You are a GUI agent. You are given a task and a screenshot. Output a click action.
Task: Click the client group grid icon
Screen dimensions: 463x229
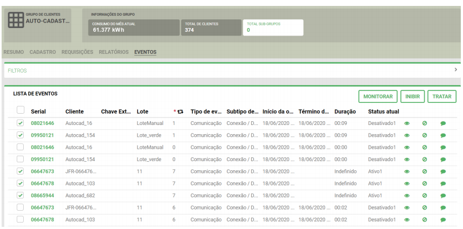point(16,20)
